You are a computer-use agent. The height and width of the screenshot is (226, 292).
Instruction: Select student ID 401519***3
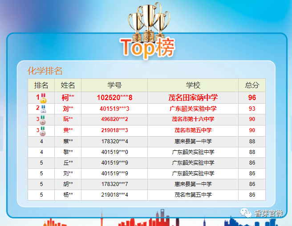(114, 109)
